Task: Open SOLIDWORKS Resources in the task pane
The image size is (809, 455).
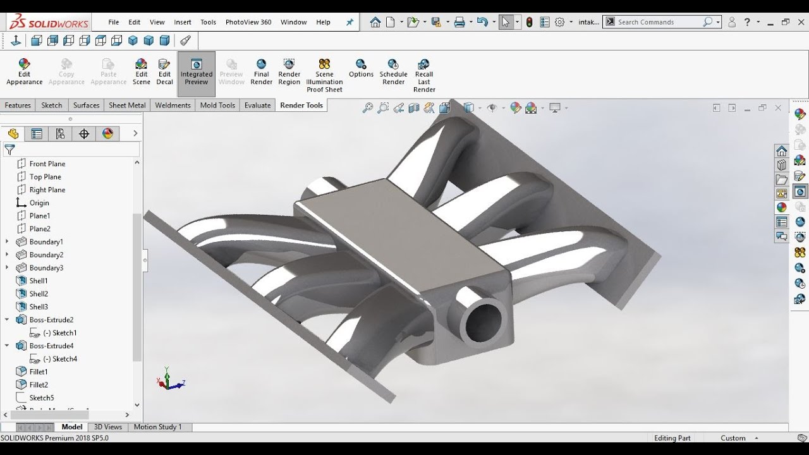Action: pyautogui.click(x=782, y=151)
